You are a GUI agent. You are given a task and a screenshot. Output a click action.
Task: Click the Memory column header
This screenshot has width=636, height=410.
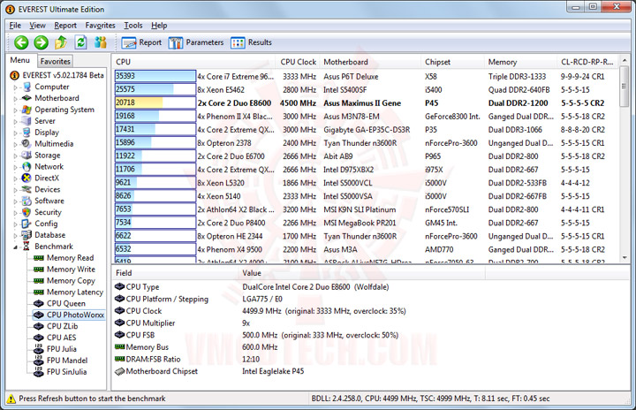tap(521, 62)
